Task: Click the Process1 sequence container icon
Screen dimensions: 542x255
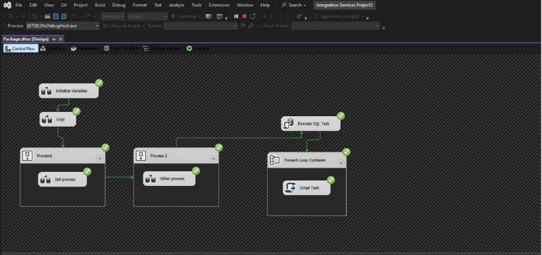Action: point(28,156)
